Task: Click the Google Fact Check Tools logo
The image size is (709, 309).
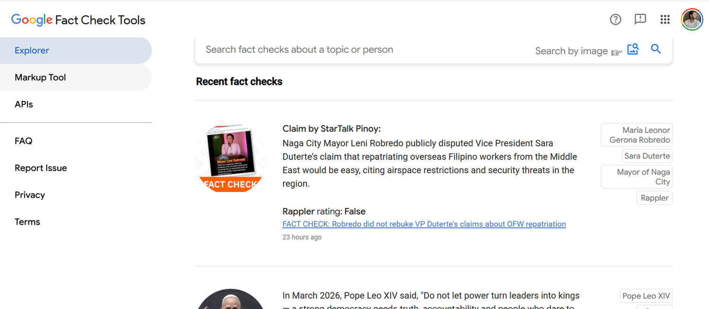Action: pyautogui.click(x=78, y=20)
